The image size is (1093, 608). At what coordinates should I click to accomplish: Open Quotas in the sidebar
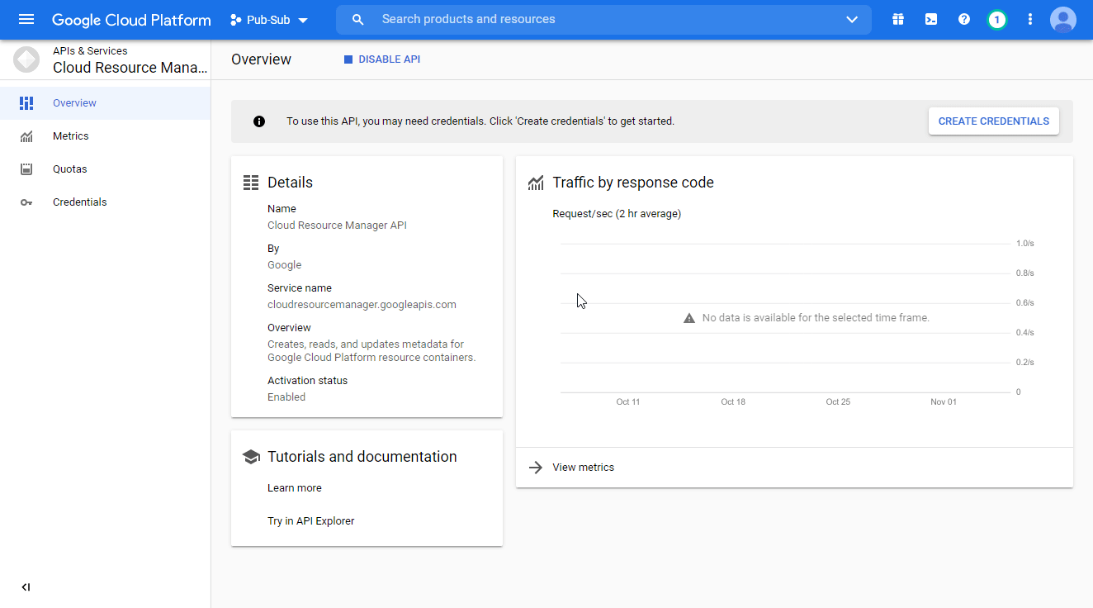(105, 169)
